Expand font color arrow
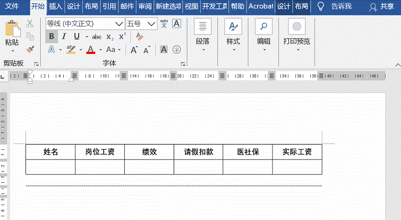This screenshot has width=401, height=220. tap(100, 49)
